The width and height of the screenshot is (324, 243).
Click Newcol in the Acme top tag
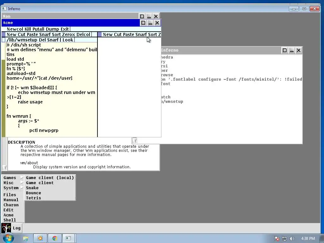coord(15,29)
